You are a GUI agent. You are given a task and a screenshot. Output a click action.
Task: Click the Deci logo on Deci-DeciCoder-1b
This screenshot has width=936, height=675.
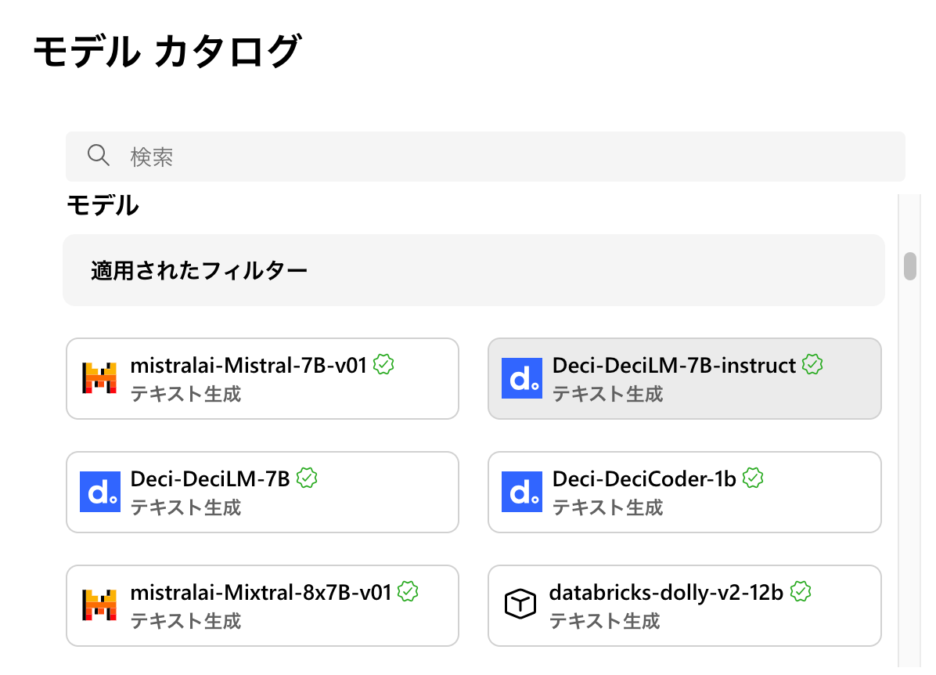522,492
